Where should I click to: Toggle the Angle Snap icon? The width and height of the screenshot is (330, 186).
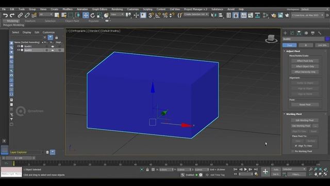[158, 15]
